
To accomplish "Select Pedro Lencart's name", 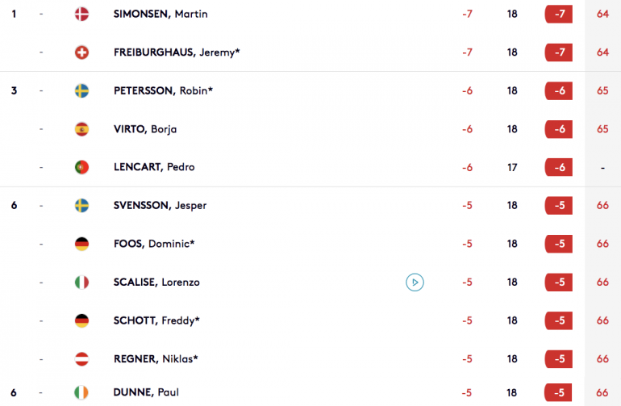I will pyautogui.click(x=154, y=167).
